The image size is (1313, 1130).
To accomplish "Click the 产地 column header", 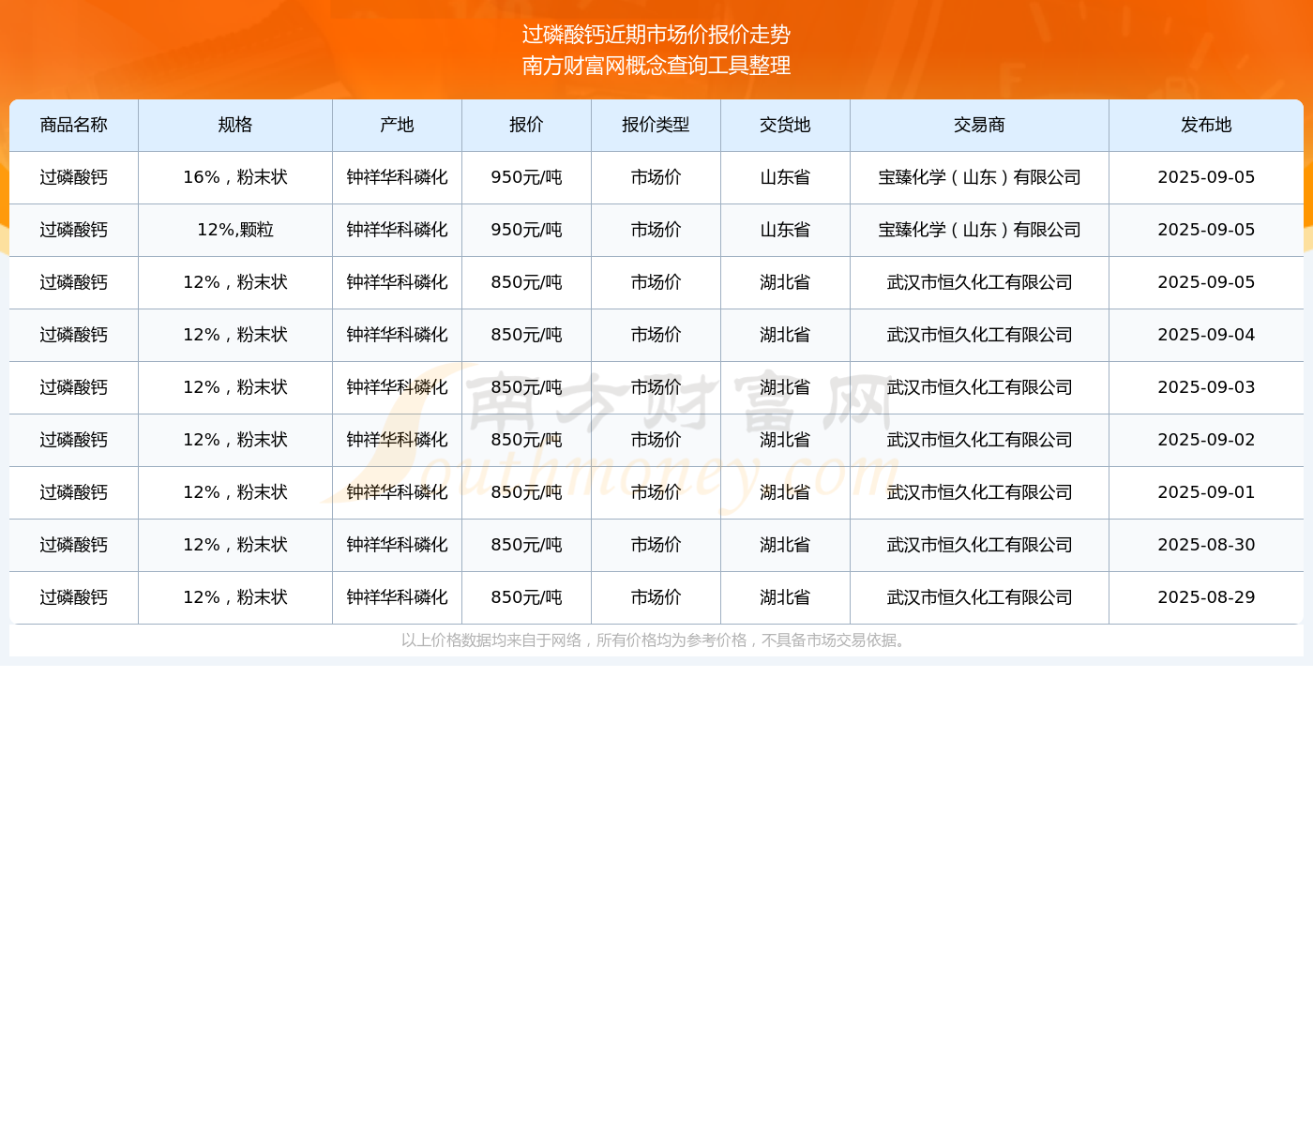I will (x=397, y=125).
